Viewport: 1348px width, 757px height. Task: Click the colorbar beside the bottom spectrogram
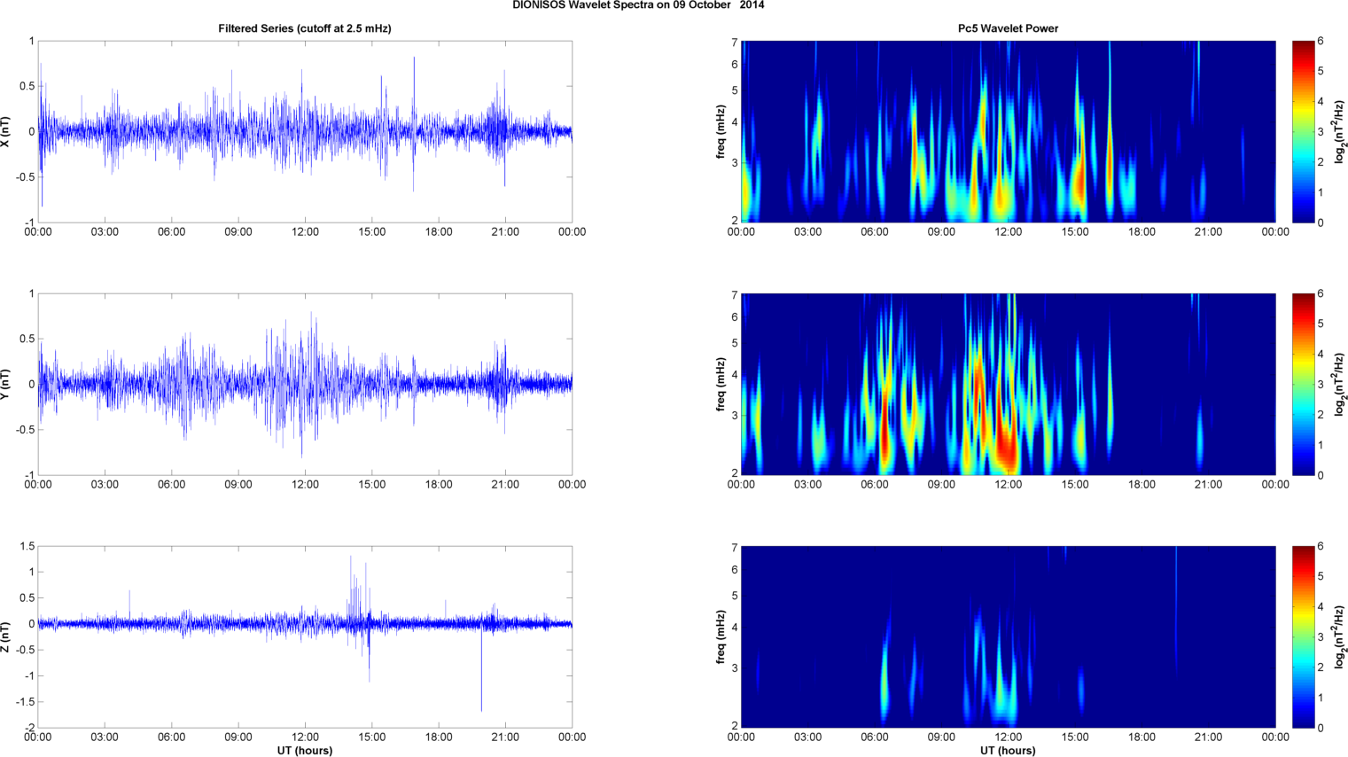(x=1303, y=636)
